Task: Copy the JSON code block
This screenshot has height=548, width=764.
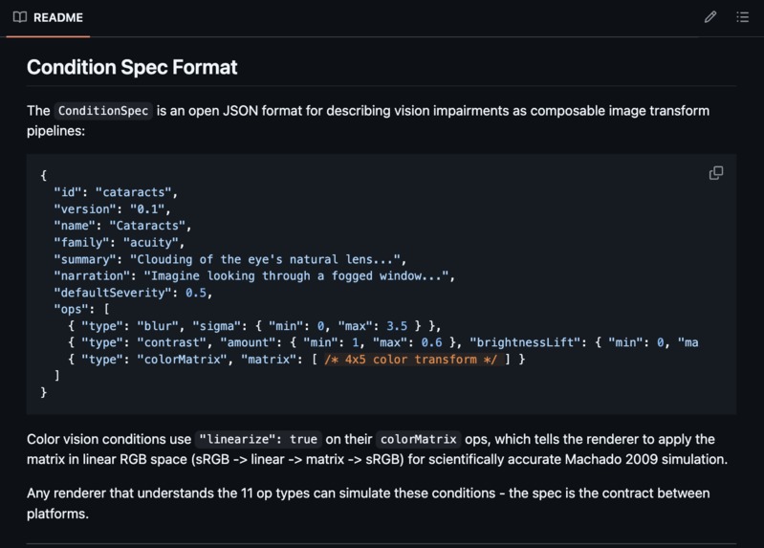Action: pos(716,173)
